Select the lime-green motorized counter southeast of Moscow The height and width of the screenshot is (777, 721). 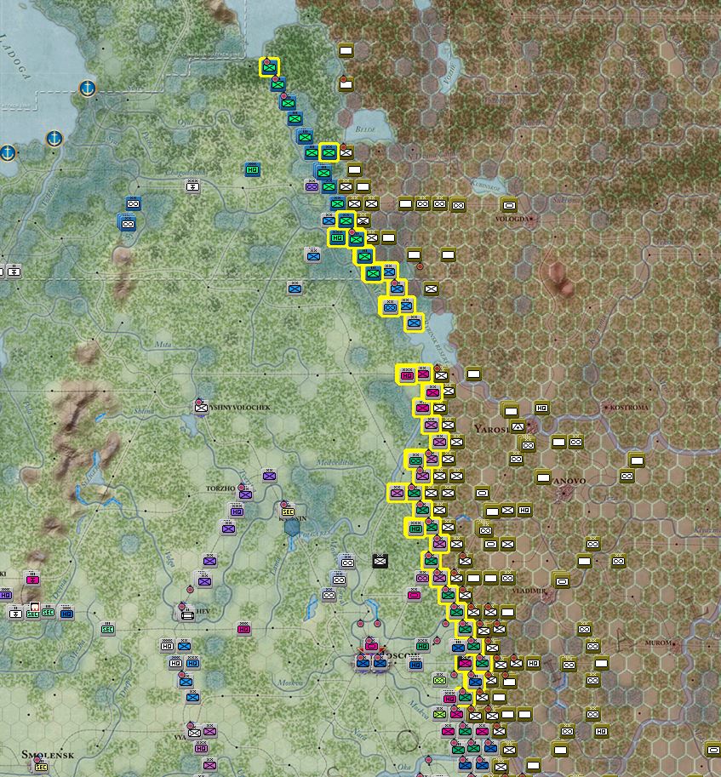pos(439,681)
